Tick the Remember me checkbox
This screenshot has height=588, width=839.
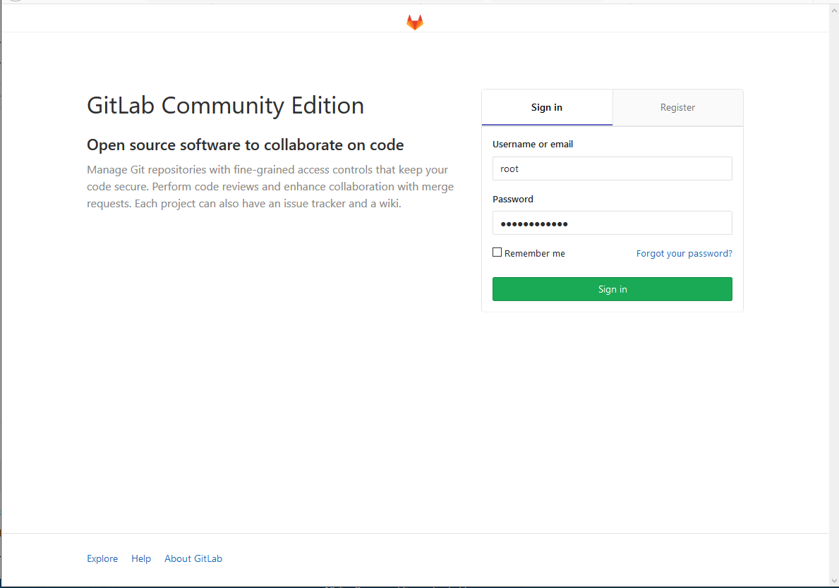click(x=497, y=252)
